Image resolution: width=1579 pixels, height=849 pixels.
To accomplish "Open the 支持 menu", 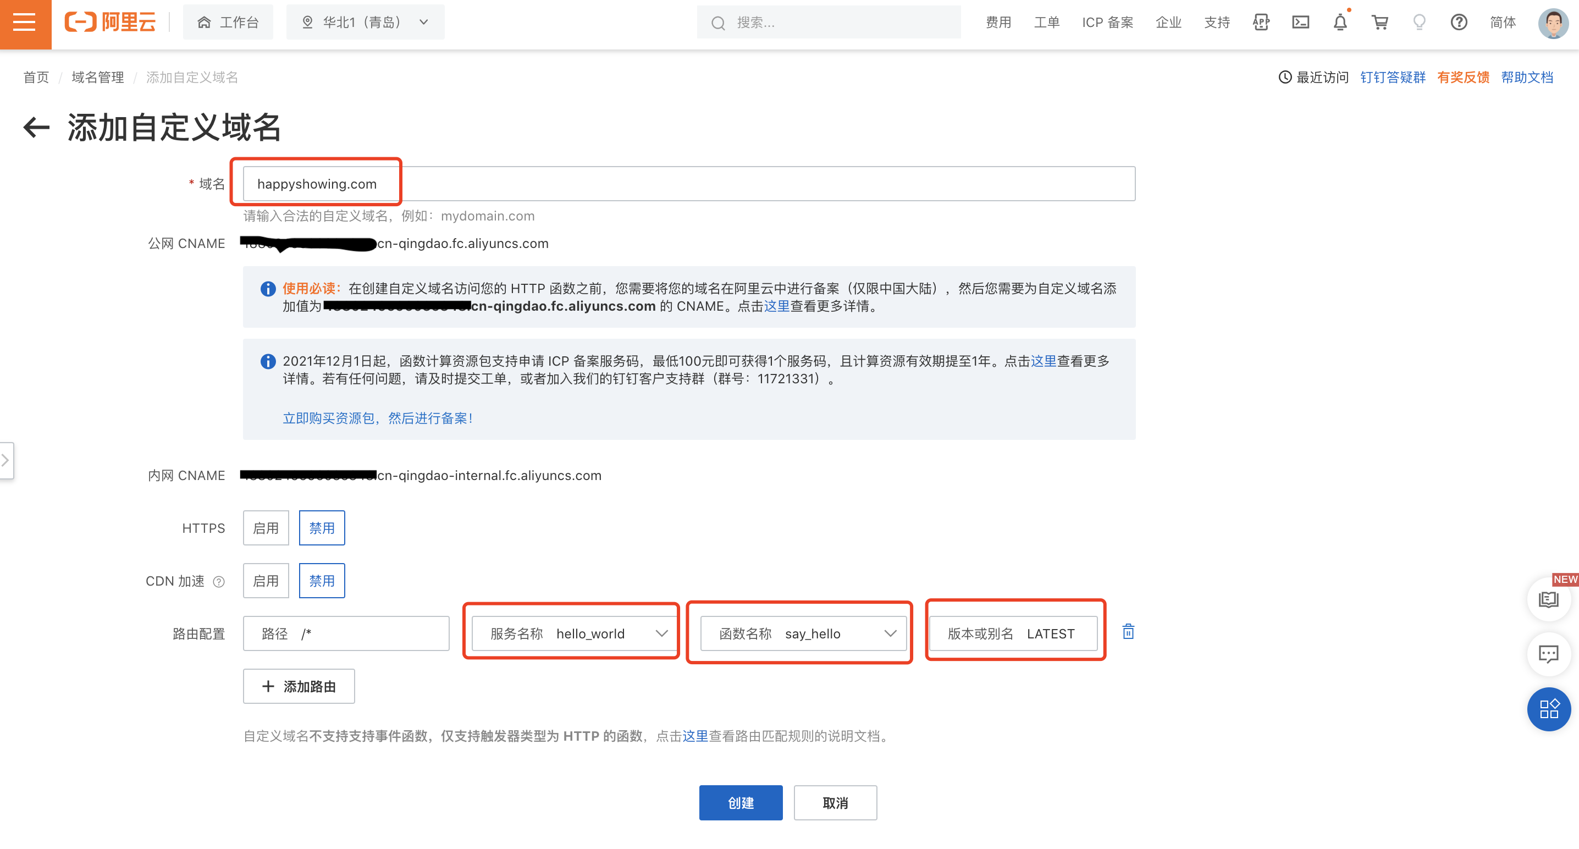I will (x=1217, y=23).
